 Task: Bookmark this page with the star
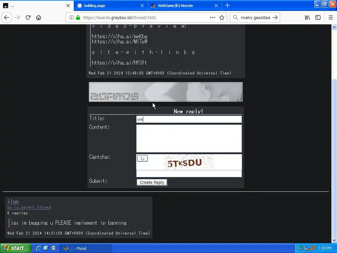(x=222, y=18)
